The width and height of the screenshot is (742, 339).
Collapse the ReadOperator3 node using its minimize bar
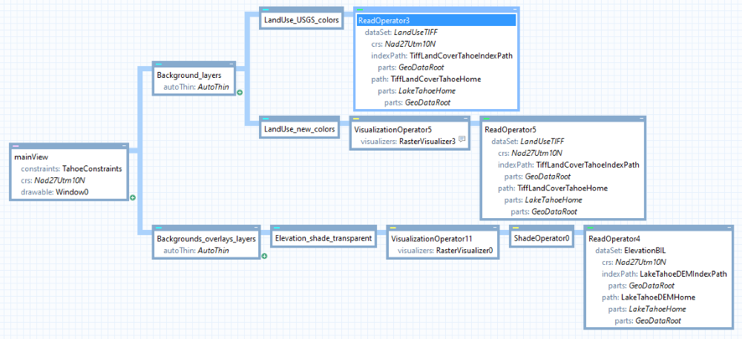point(513,10)
